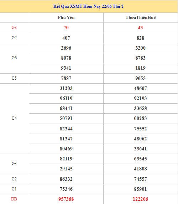Screen dimensions: 178x204
Task: Click the G8 prize row label
Action: click(14, 28)
